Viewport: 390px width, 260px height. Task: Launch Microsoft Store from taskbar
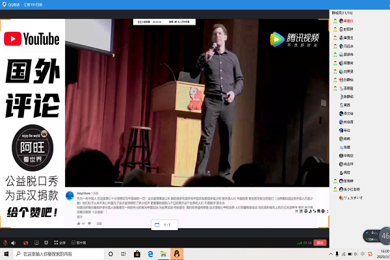[137, 254]
